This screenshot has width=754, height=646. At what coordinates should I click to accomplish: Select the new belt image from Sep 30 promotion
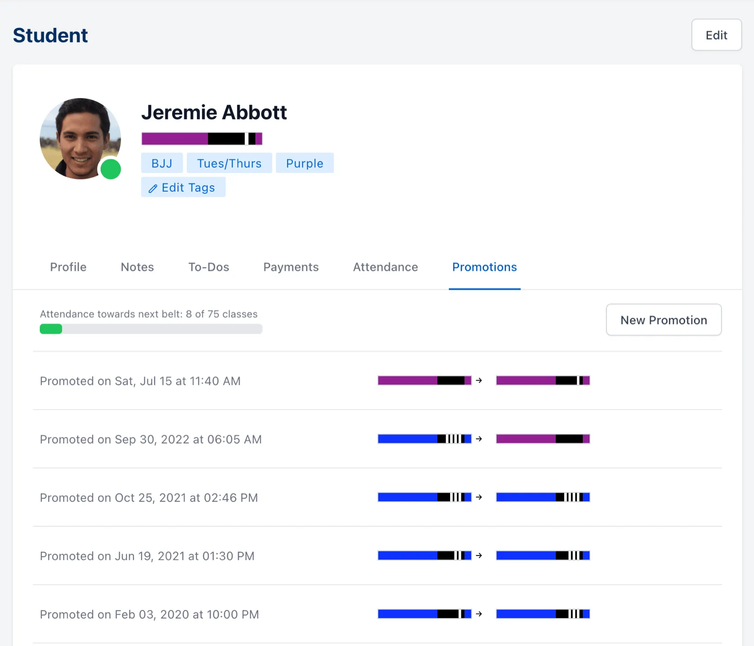click(543, 439)
